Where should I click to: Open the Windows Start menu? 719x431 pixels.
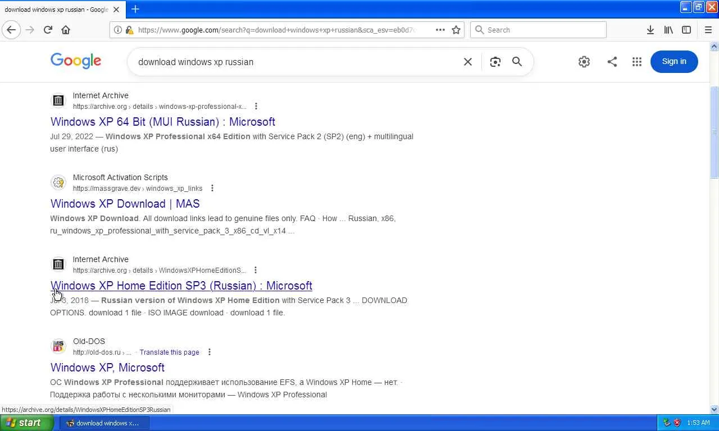pyautogui.click(x=27, y=423)
